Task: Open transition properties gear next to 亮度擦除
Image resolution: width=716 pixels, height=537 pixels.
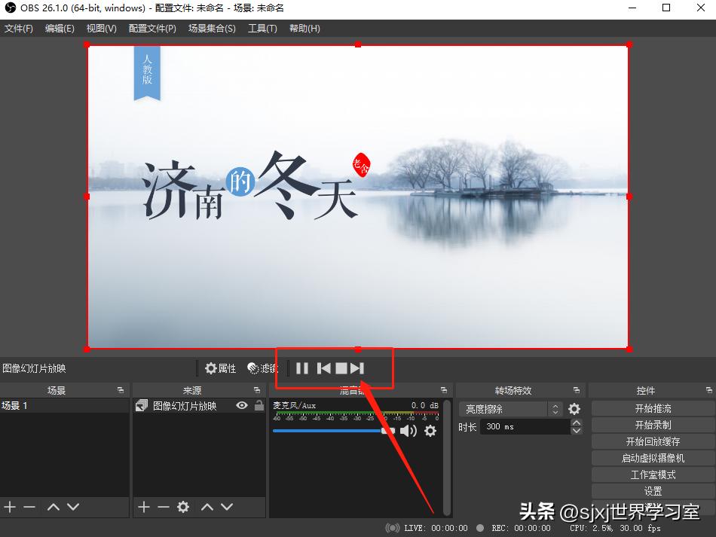Action: tap(573, 408)
